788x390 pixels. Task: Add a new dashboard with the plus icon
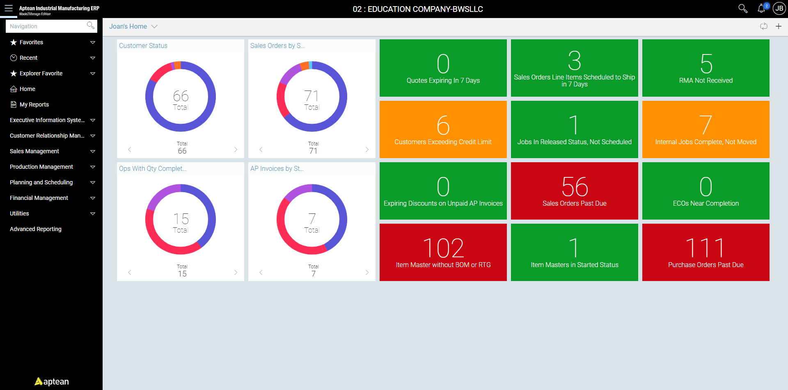(779, 26)
